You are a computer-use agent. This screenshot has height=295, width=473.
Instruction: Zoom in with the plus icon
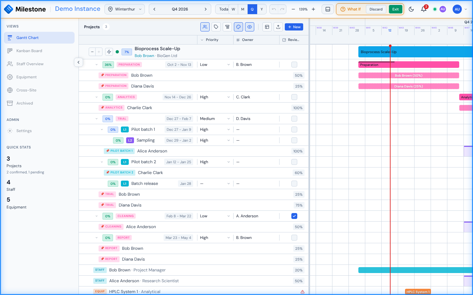coord(313,9)
